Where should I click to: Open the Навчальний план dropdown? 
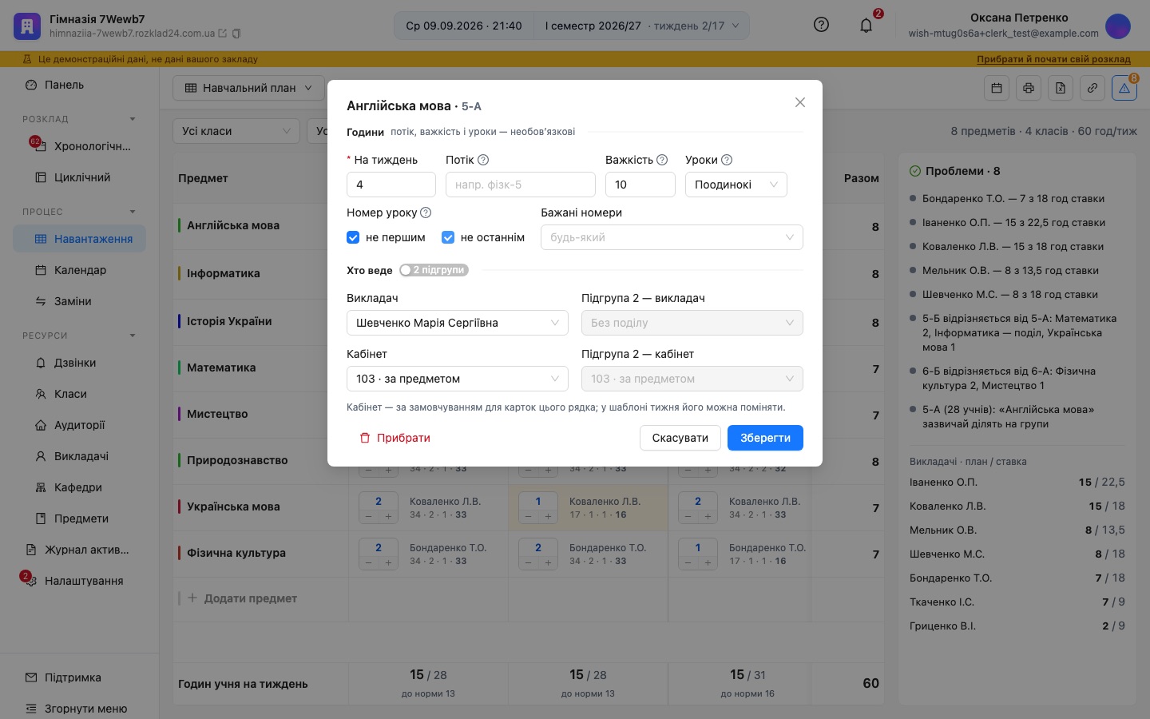click(248, 88)
